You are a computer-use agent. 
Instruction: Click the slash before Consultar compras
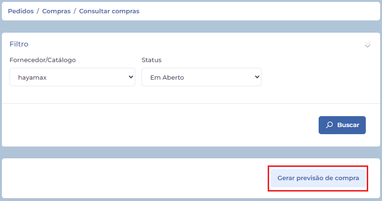(75, 11)
